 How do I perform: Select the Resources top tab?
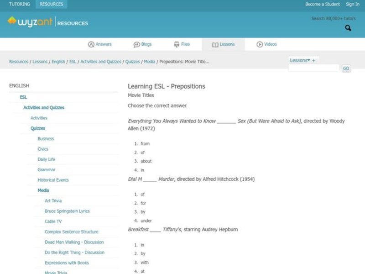click(51, 4)
